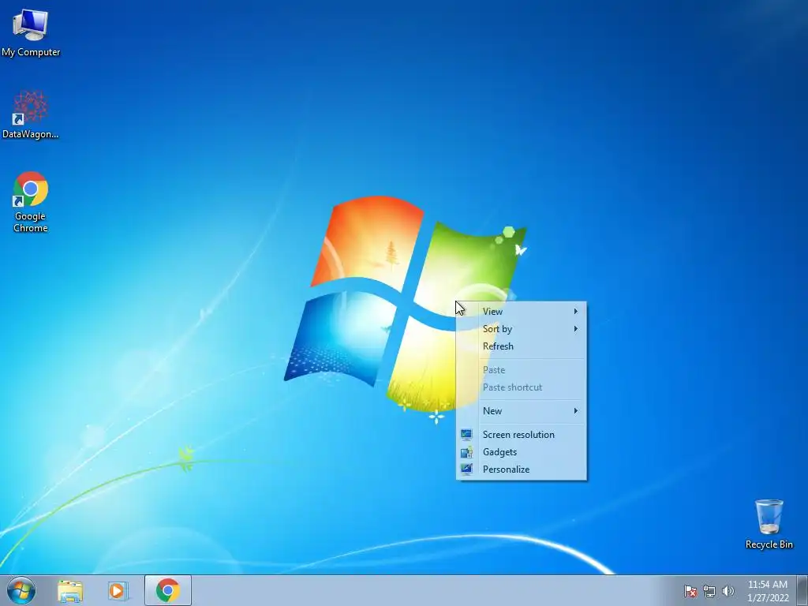Click the Sort by submenu arrow
The width and height of the screenshot is (808, 606).
(576, 329)
